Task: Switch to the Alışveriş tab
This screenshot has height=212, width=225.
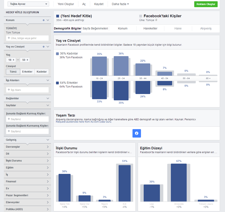Action: tap(206, 28)
